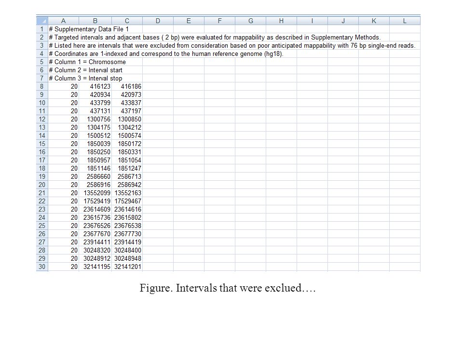This screenshot has width=463, height=347.
Task: Click cell '# Column 2 = Interval start'
Action: coord(86,70)
